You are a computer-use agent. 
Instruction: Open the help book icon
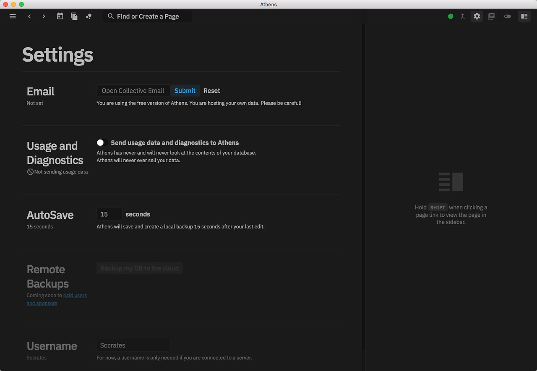(x=491, y=16)
